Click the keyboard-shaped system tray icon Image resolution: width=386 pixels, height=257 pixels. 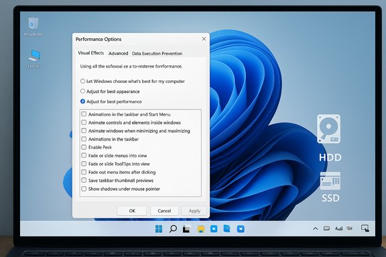[326, 228]
